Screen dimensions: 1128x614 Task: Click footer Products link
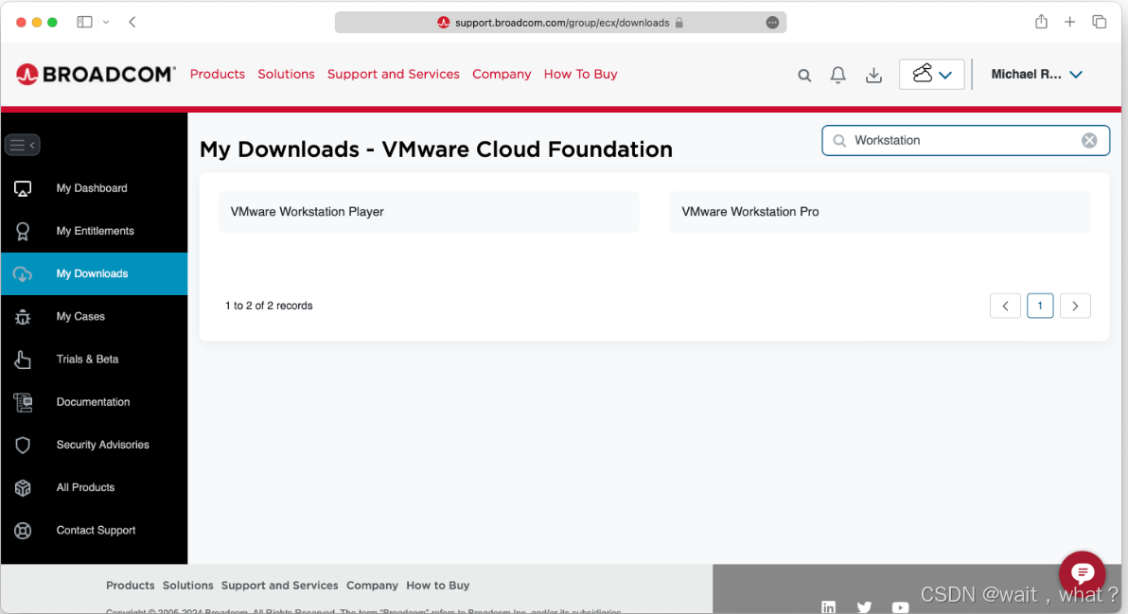pos(131,586)
